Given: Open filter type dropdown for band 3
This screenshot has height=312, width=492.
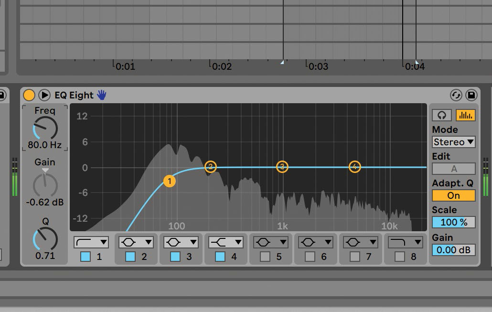Looking at the screenshot, I should 181,242.
